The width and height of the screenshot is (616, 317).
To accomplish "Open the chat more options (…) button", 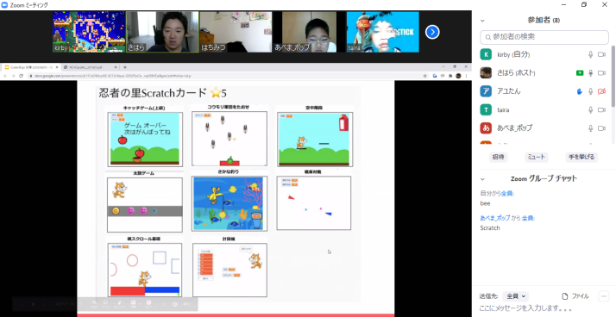I will (x=603, y=296).
